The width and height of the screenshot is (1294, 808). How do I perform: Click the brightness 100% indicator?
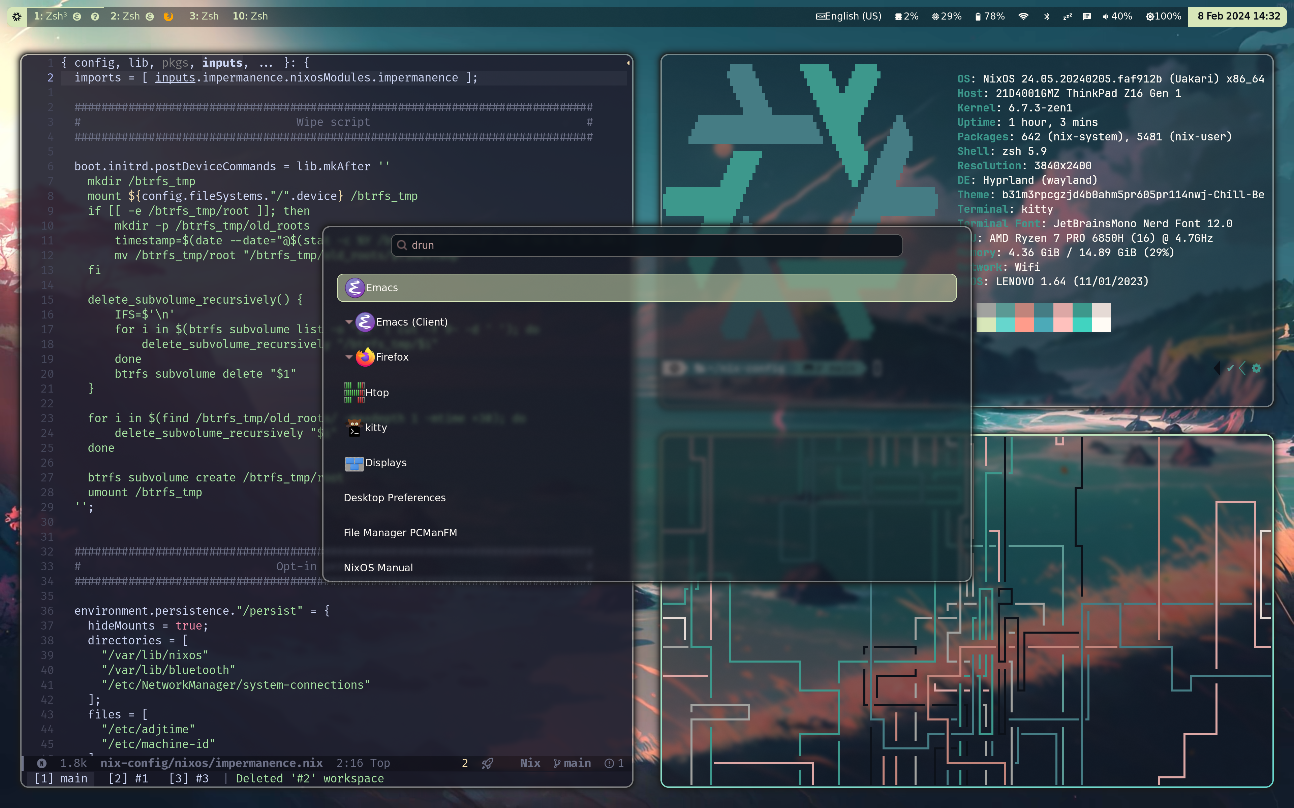coord(1164,16)
